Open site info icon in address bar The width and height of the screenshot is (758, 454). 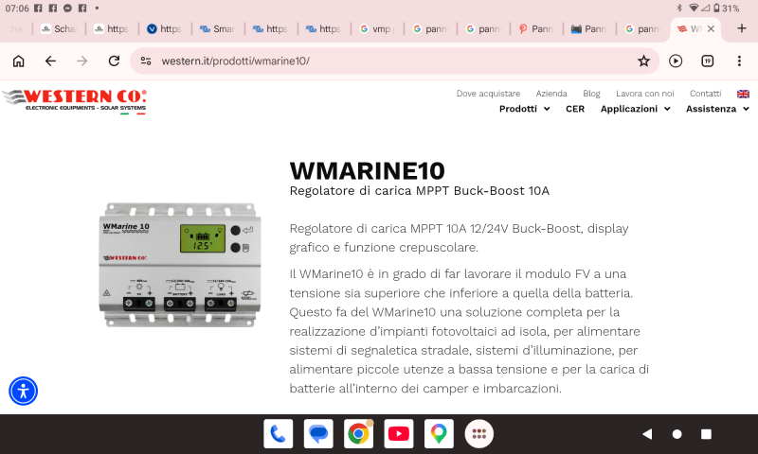(146, 61)
